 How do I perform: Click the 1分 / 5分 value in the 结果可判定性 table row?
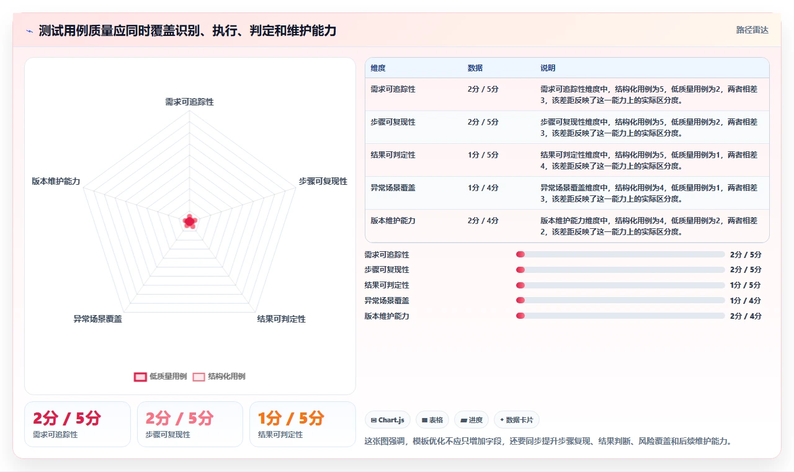point(483,155)
